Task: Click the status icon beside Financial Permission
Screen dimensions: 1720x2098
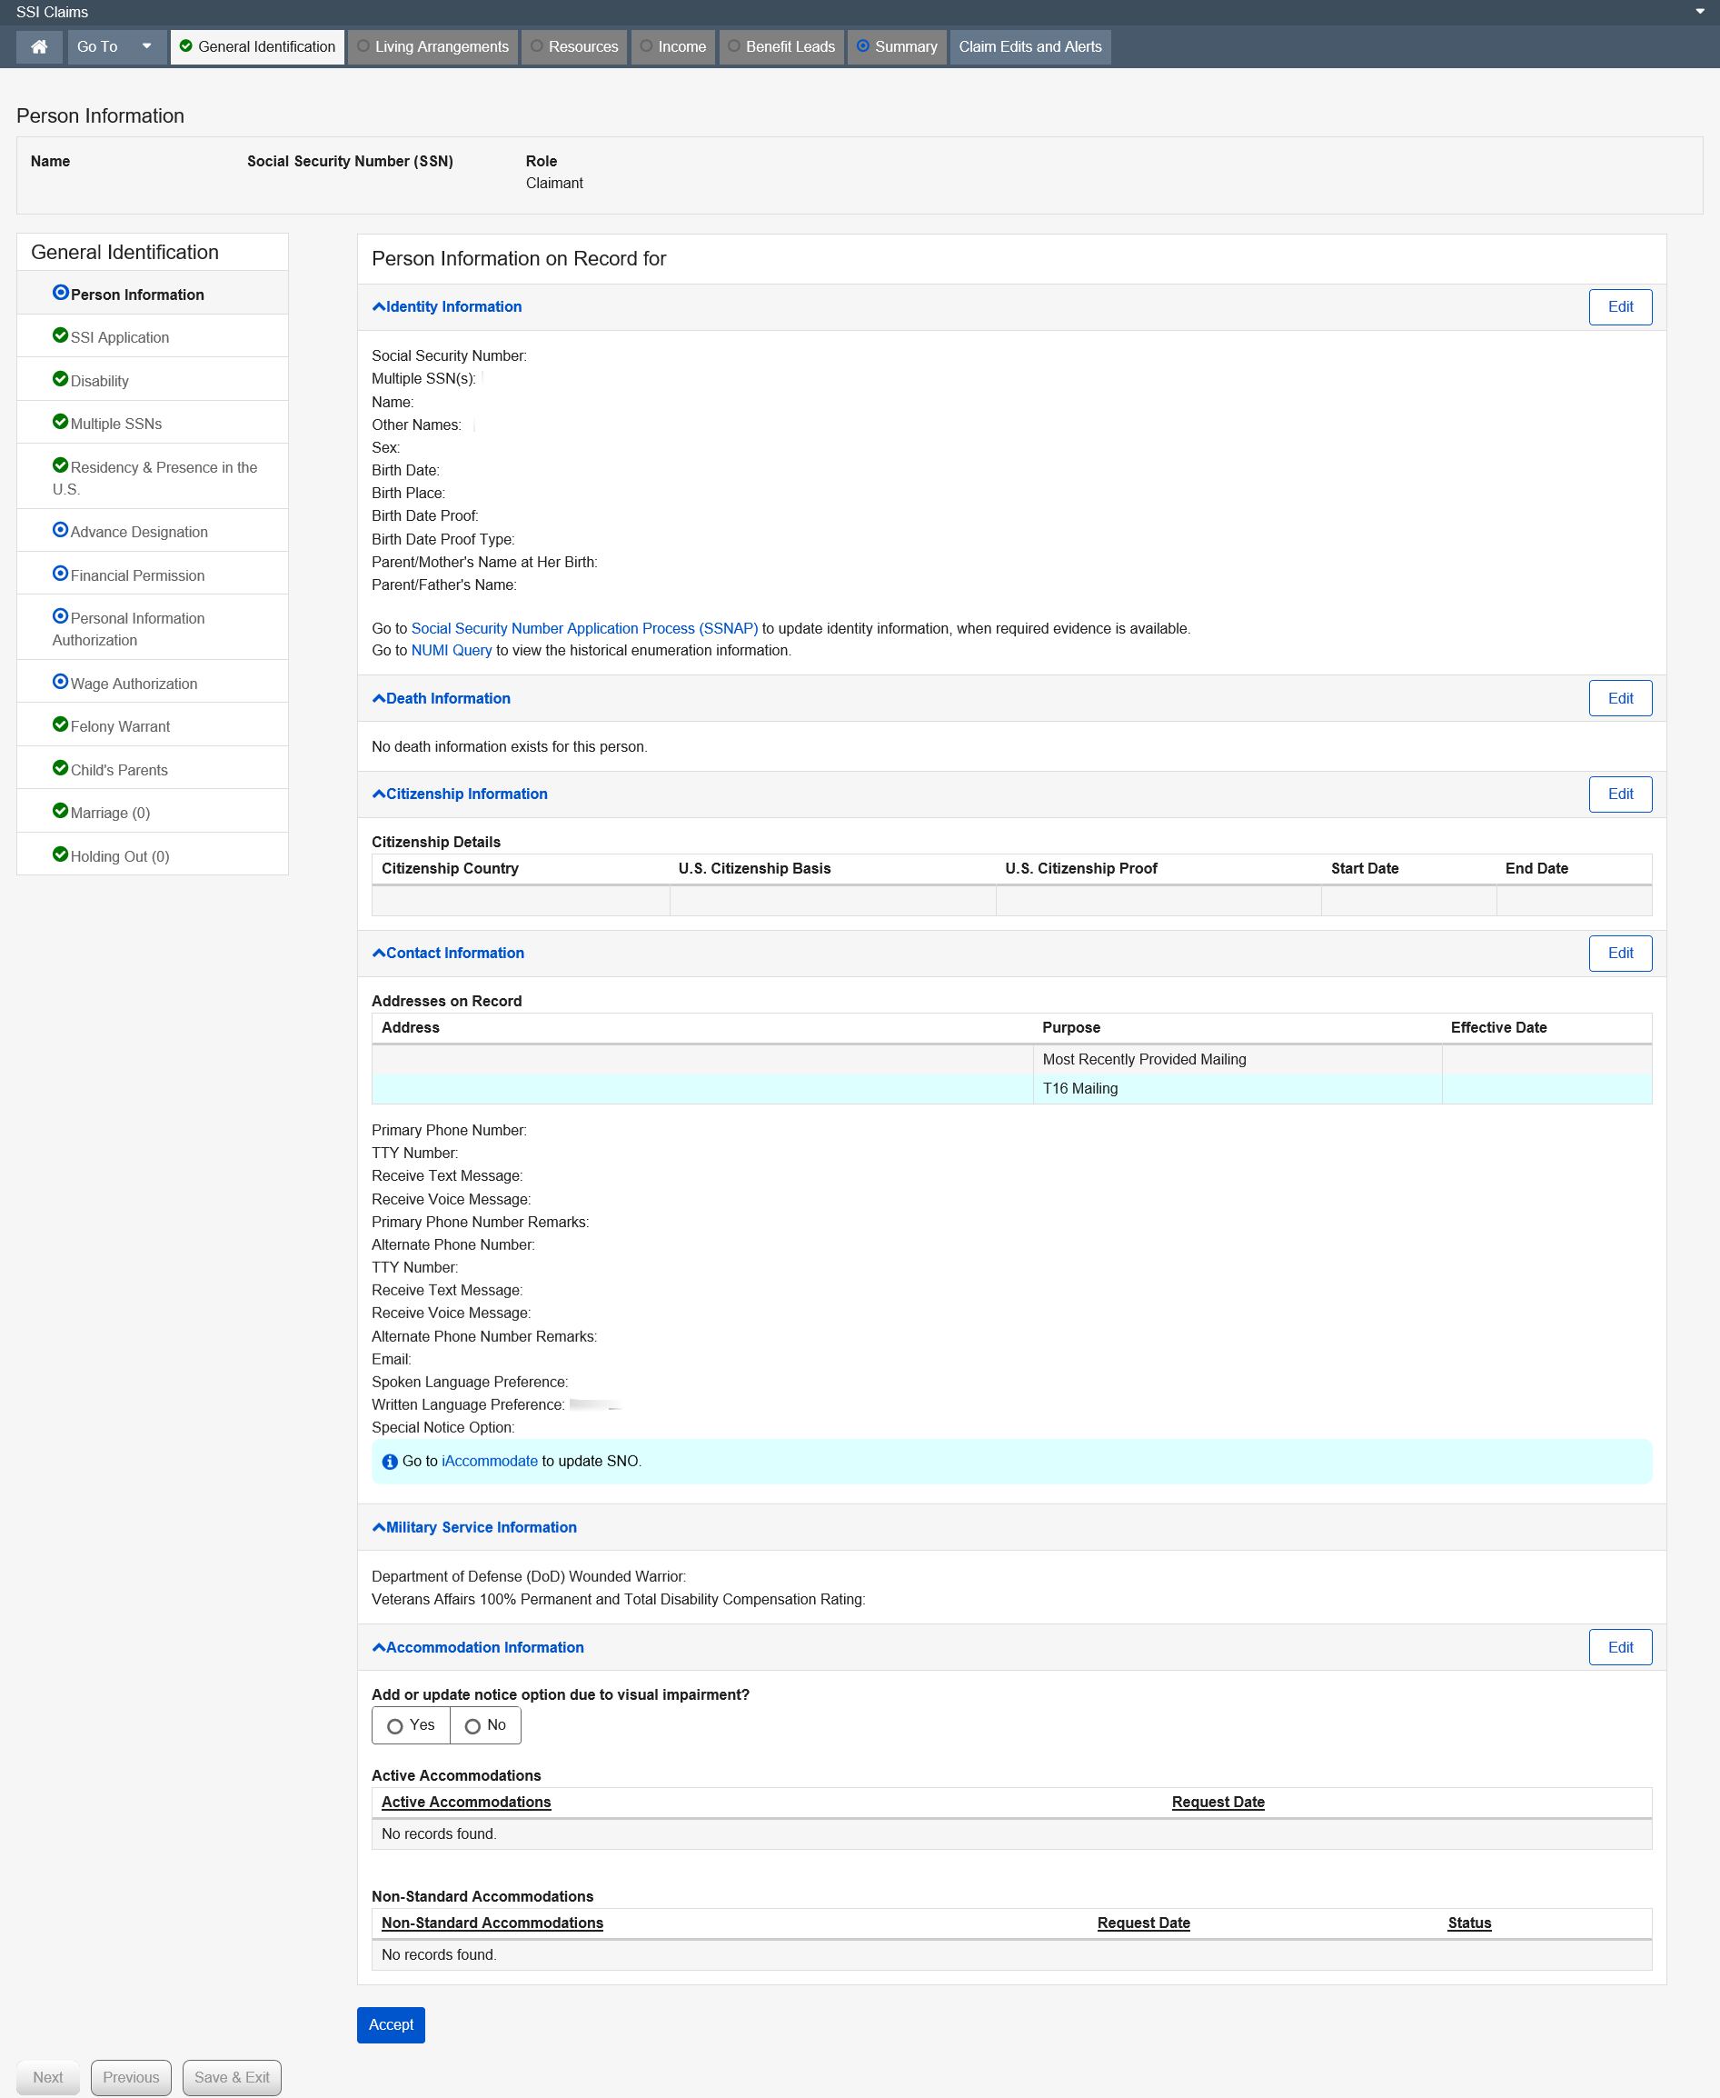Action: [x=61, y=574]
